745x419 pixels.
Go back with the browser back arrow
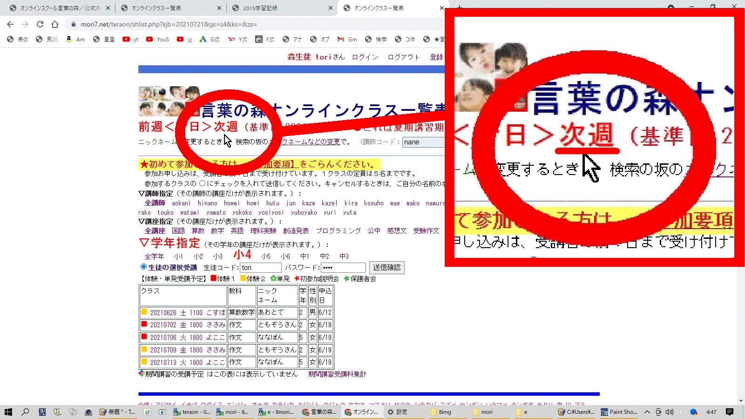10,24
